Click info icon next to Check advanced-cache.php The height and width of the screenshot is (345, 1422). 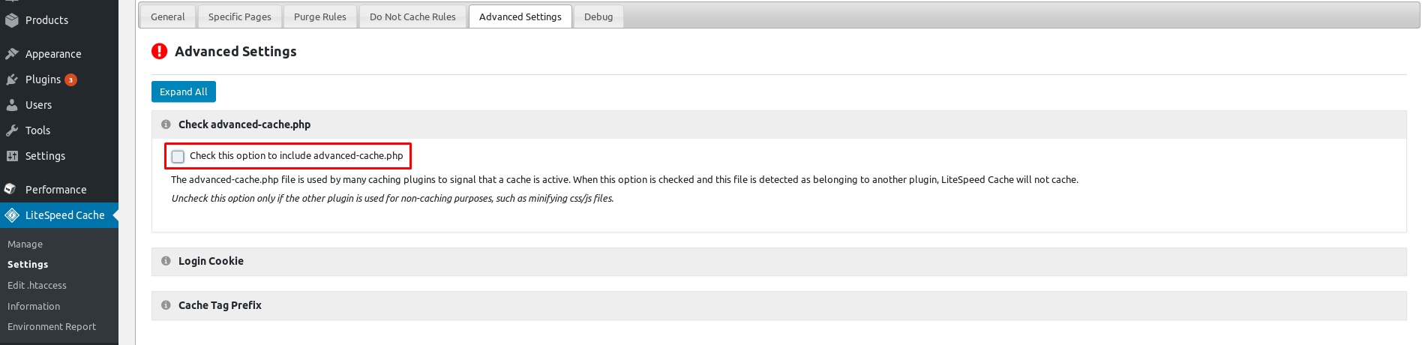(166, 124)
